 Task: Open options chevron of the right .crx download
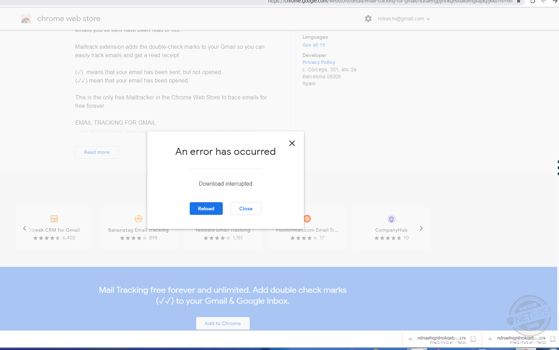(490, 339)
